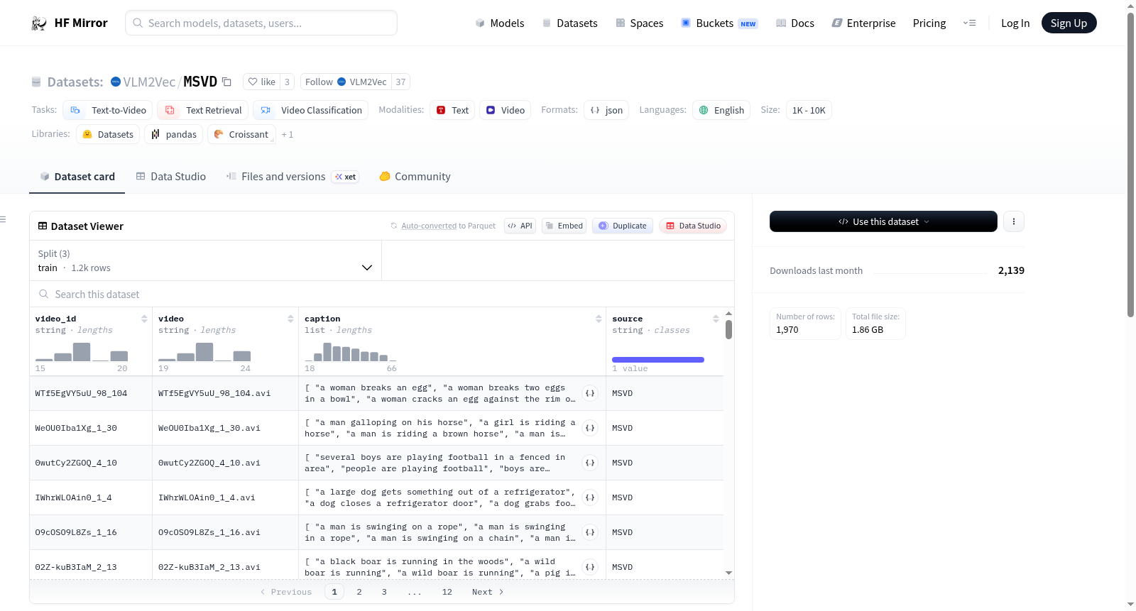1136x611 pixels.
Task: Sort by video_id column
Action: (x=144, y=319)
